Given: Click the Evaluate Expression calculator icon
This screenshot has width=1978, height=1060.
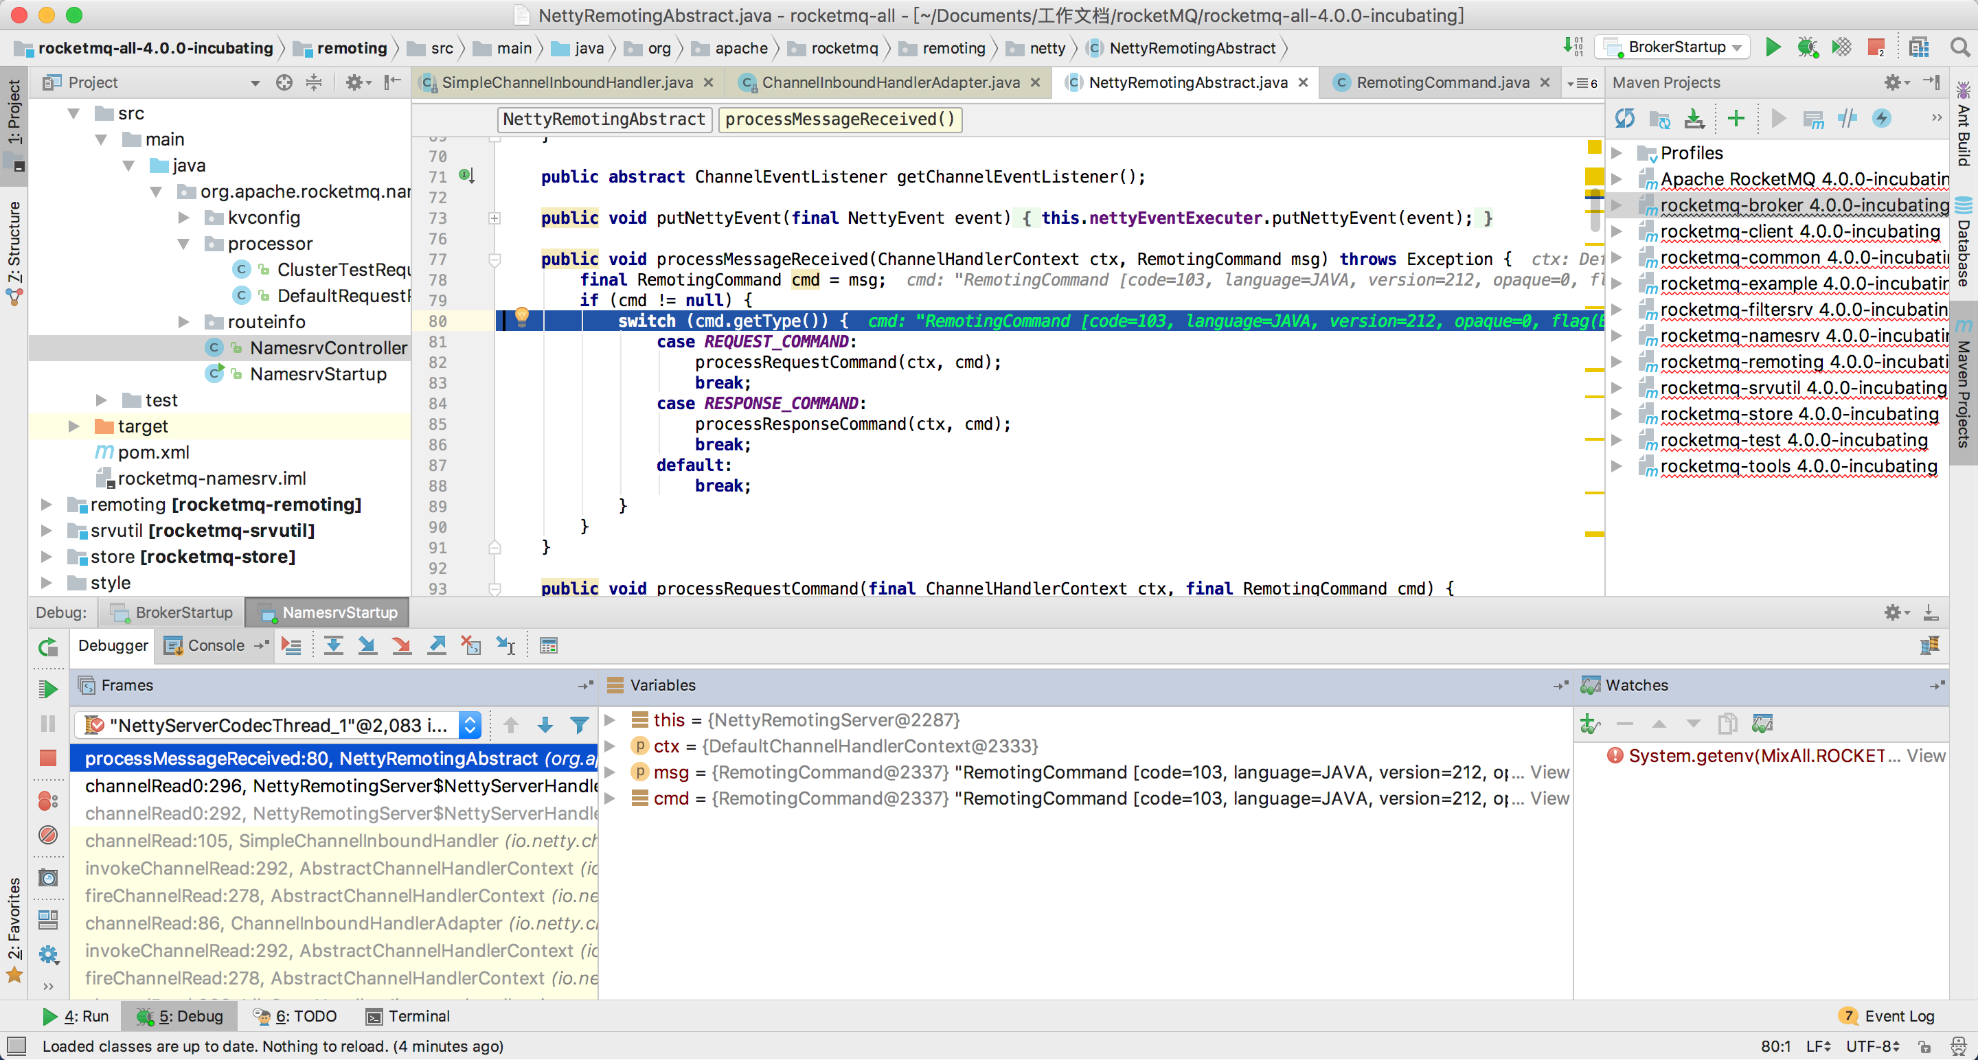Looking at the screenshot, I should [548, 645].
